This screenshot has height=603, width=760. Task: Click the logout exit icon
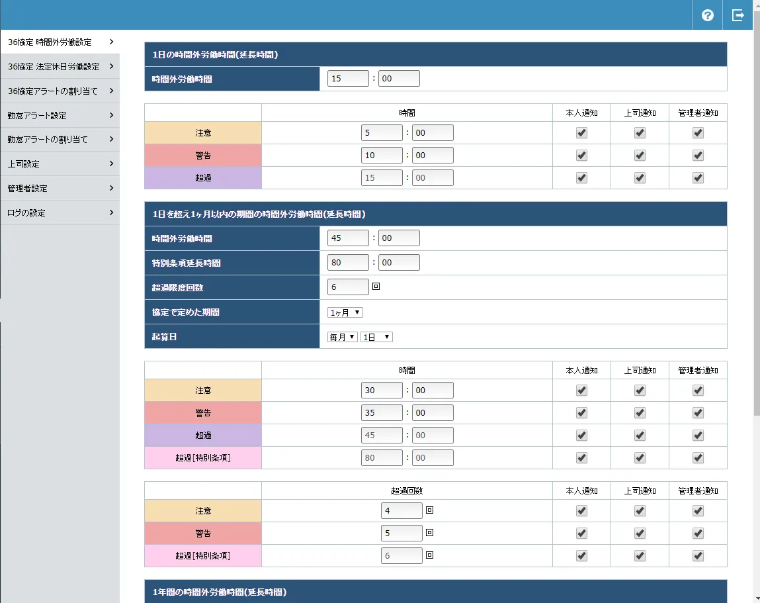point(738,15)
